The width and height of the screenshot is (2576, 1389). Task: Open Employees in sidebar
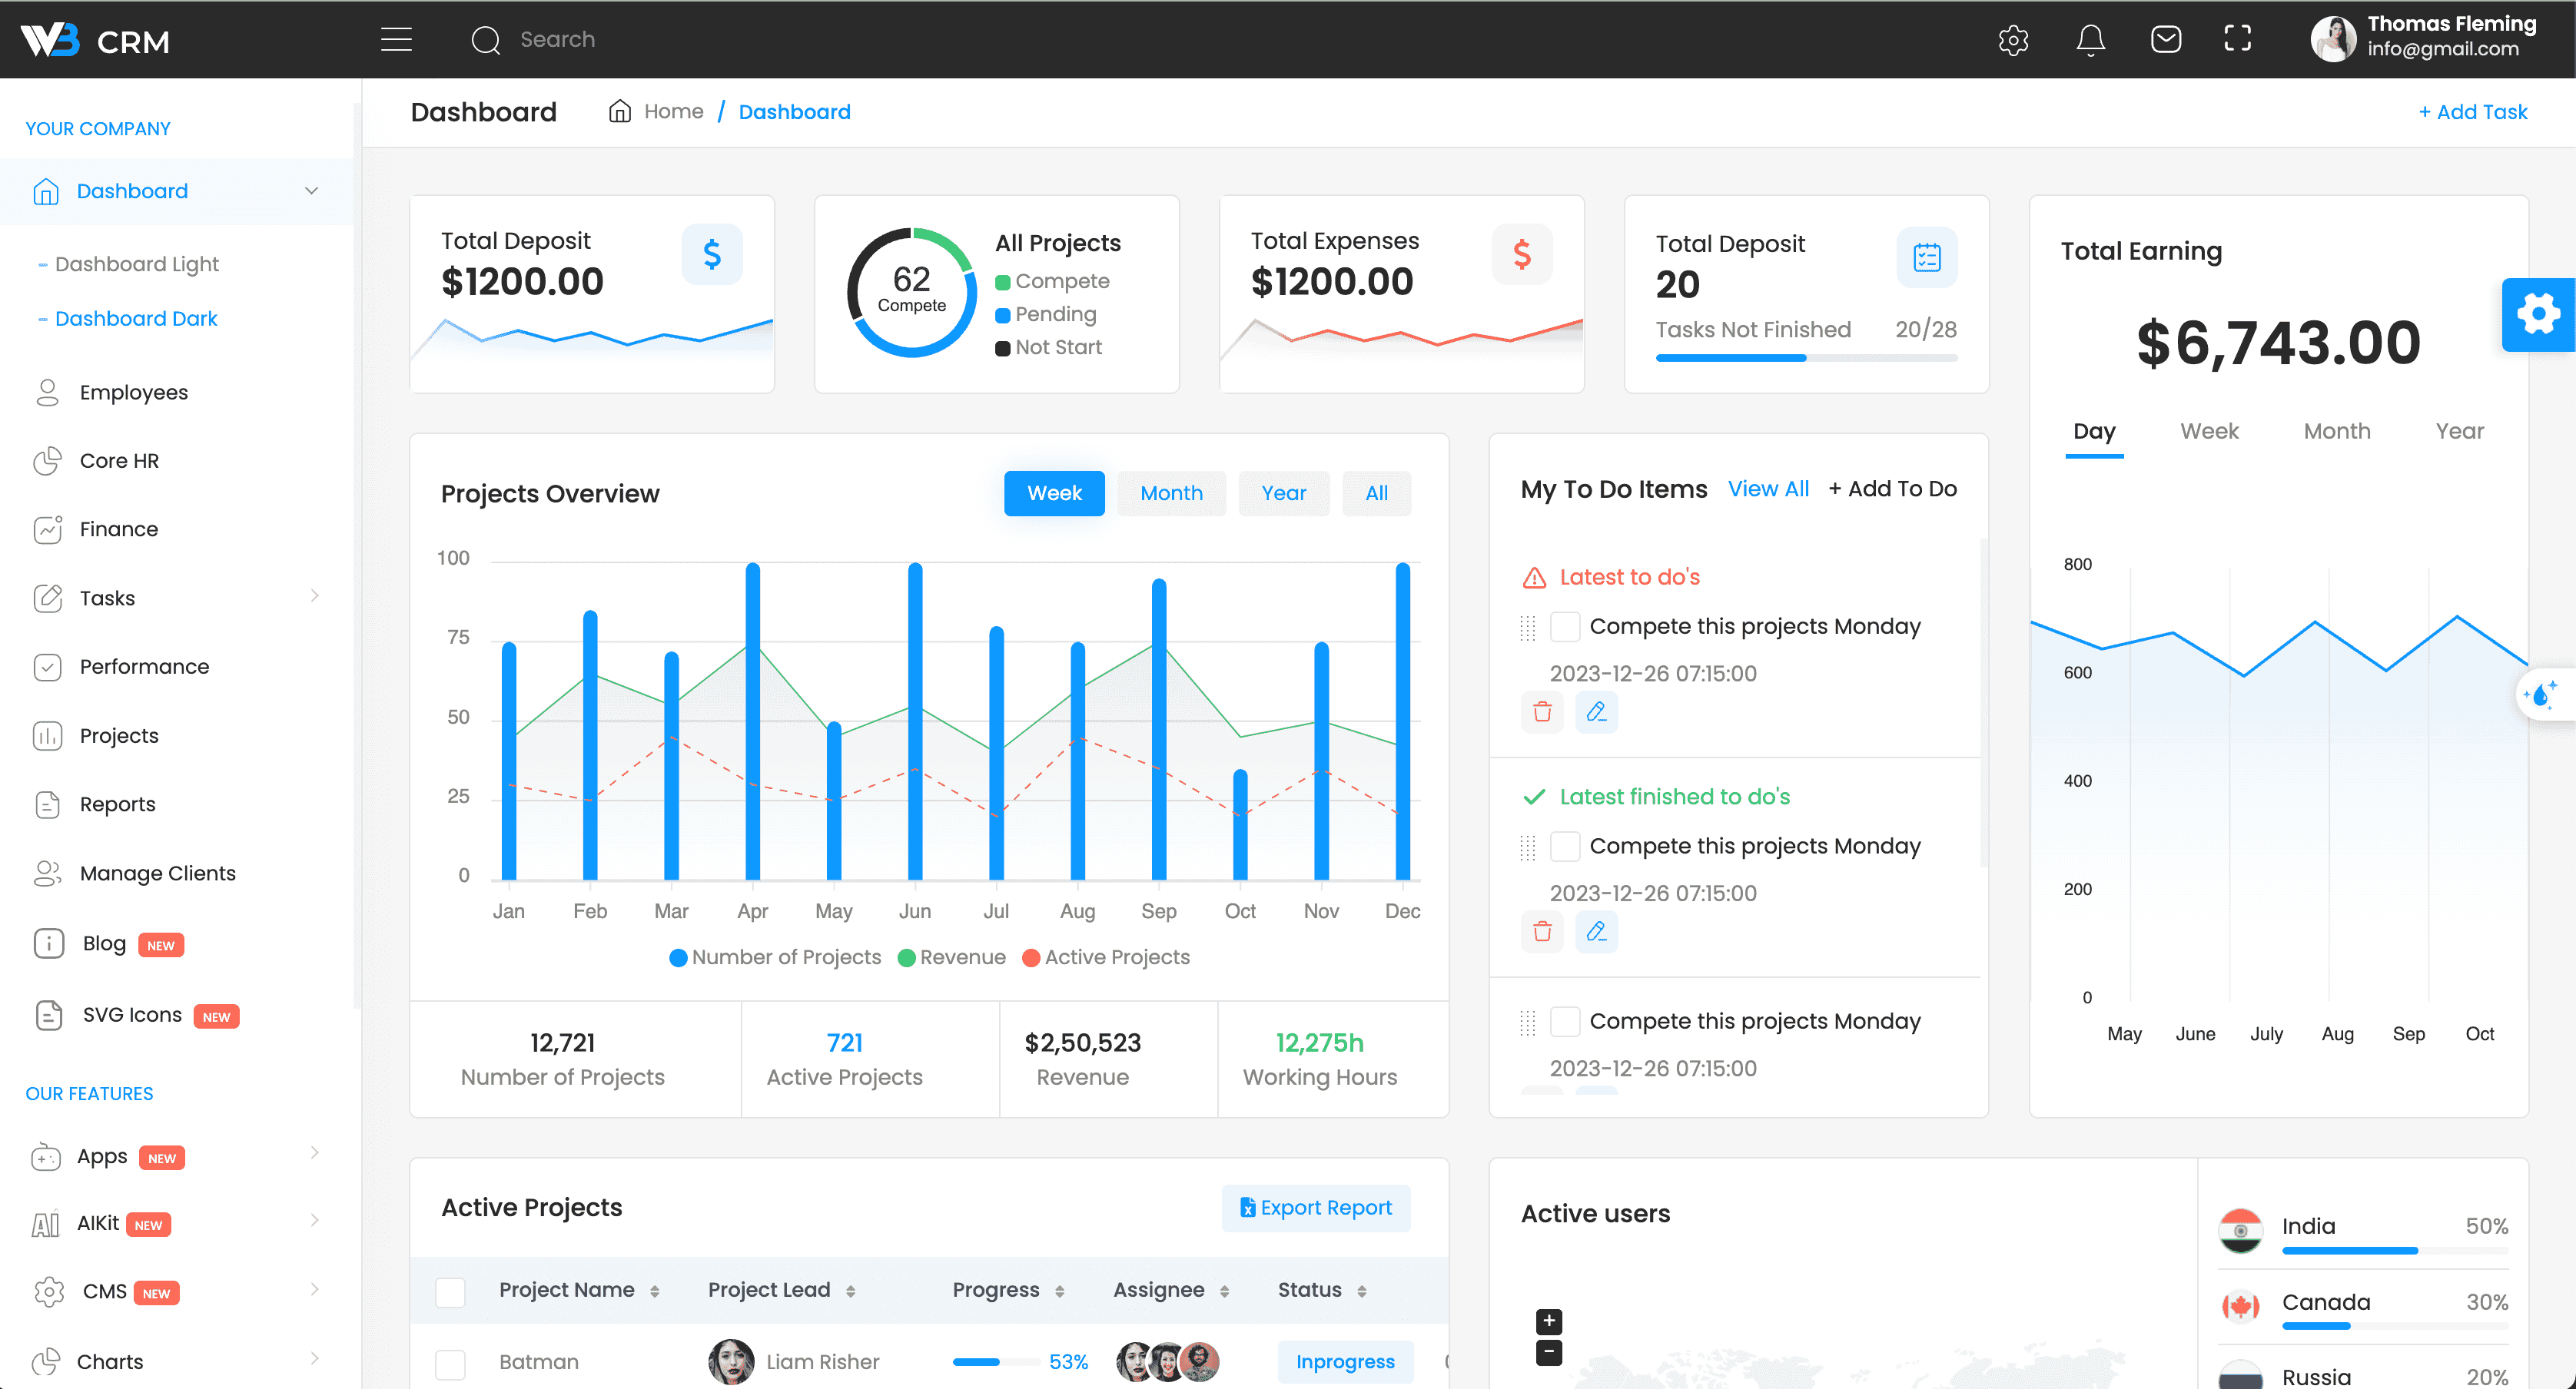[x=133, y=392]
